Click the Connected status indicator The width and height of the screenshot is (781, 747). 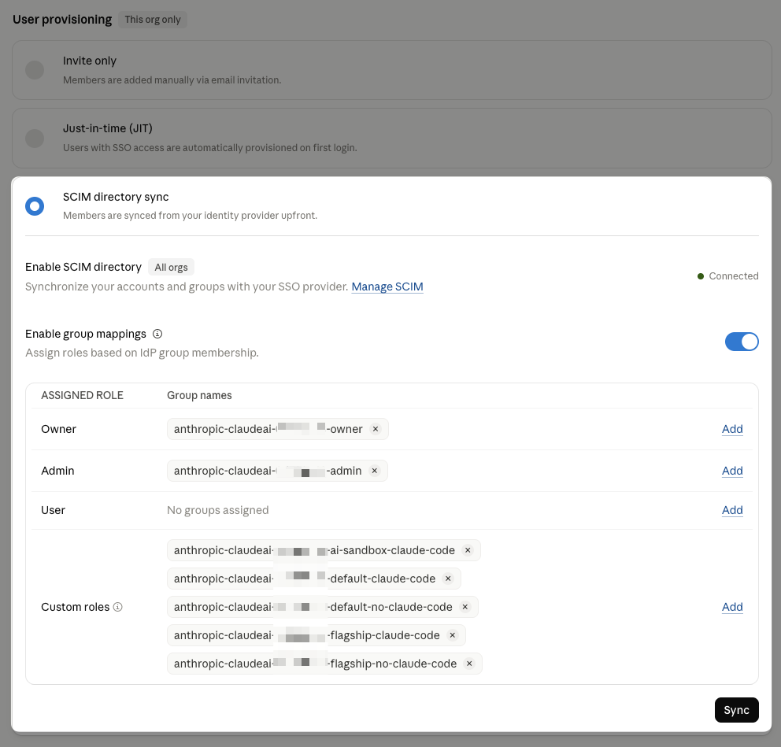(727, 276)
